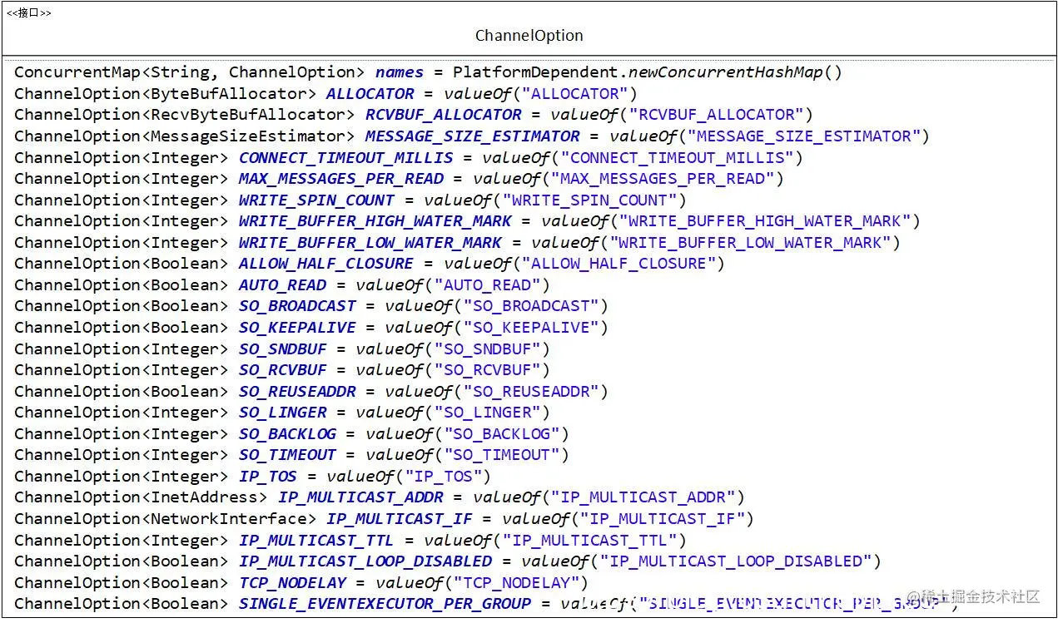
Task: Click the WRITE_BUFFER_HIGH_WATER_MARK field
Action: click(x=467, y=220)
